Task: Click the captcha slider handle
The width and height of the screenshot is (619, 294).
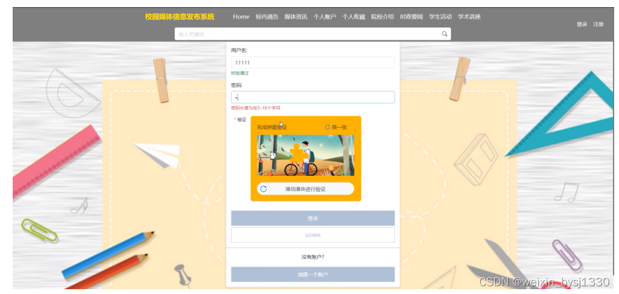Action: click(x=264, y=189)
